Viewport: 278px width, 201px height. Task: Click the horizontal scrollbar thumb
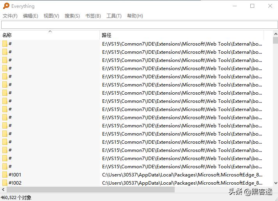click(90, 189)
